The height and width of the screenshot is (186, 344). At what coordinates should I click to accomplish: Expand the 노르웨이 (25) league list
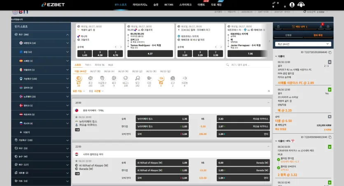[67, 97]
